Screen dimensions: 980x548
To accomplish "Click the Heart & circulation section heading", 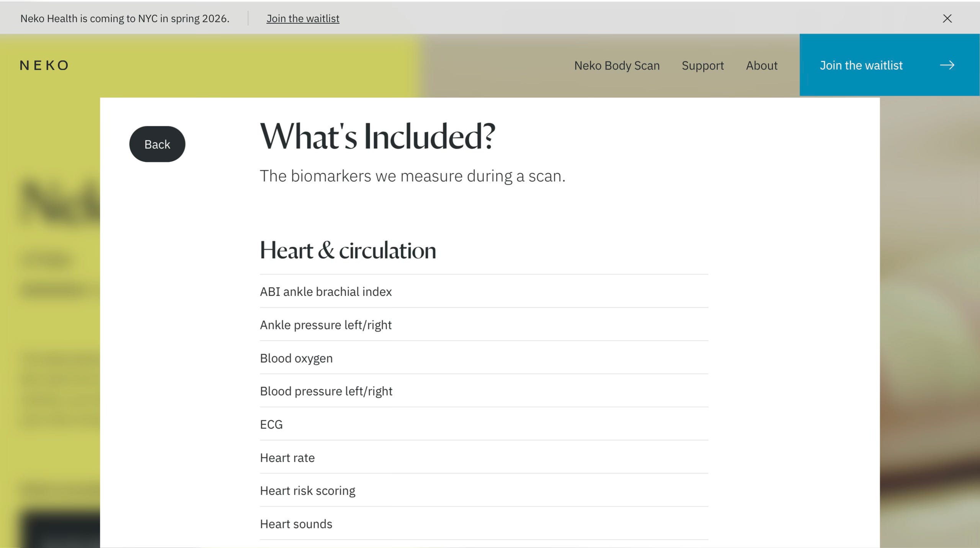I will [x=348, y=250].
